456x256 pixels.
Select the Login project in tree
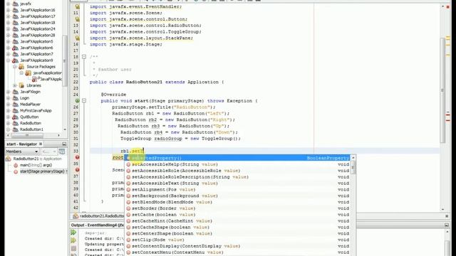(24, 98)
